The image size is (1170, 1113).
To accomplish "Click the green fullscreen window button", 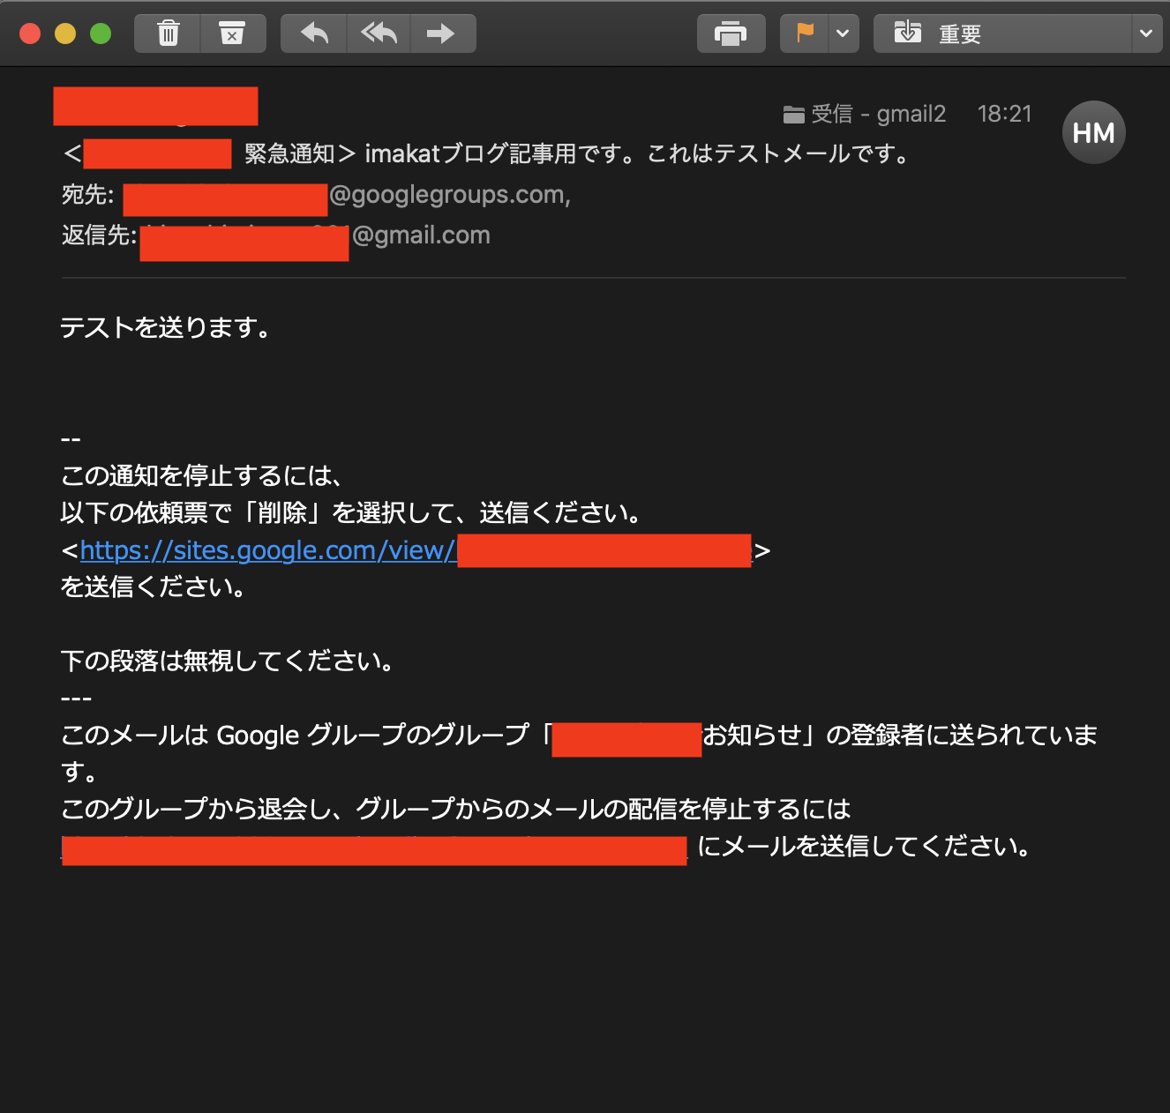I will [x=101, y=34].
